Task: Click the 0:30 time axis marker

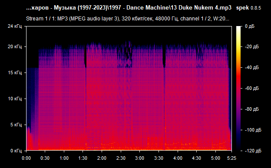Action: coord(45,158)
